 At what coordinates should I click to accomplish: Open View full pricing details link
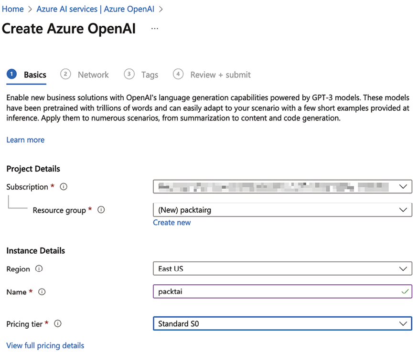(45, 345)
